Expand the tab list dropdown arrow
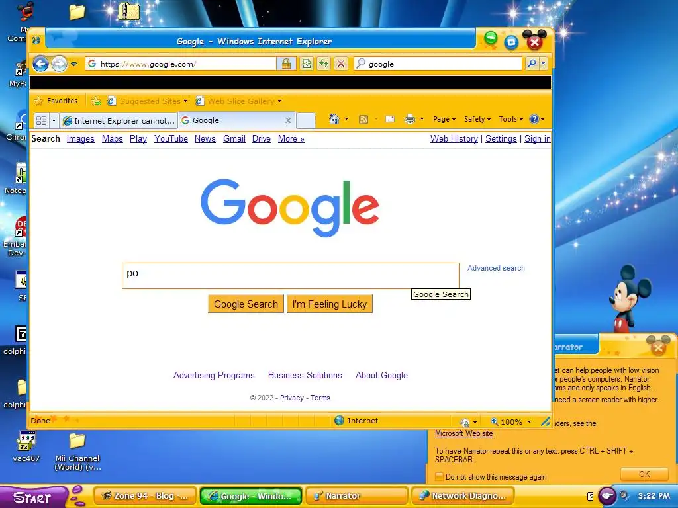This screenshot has height=508, width=678. (x=54, y=120)
